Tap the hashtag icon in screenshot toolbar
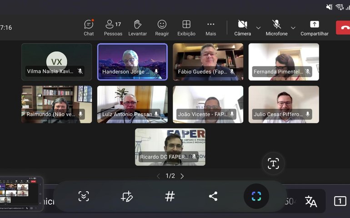350x218 pixels. (170, 196)
